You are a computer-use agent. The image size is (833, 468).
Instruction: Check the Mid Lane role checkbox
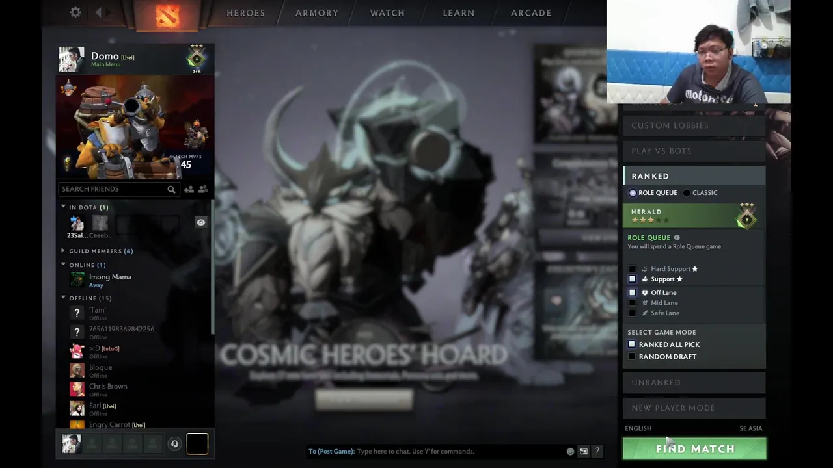pos(632,303)
